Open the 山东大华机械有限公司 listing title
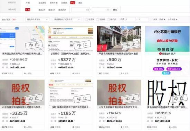Viewport: 190px width, 131px height. pos(119,107)
